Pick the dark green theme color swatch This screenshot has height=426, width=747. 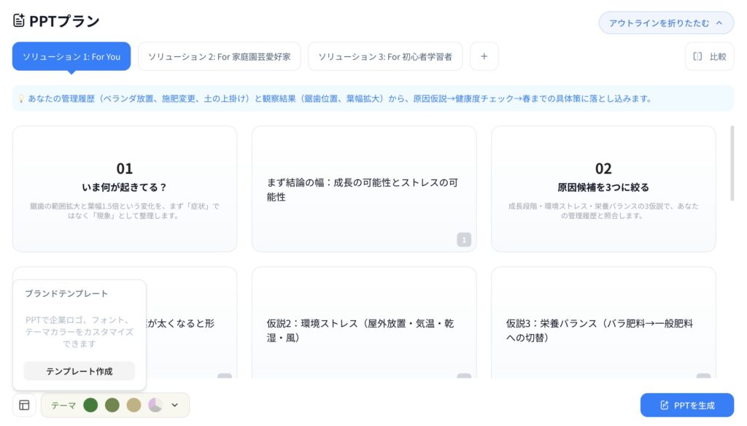90,405
